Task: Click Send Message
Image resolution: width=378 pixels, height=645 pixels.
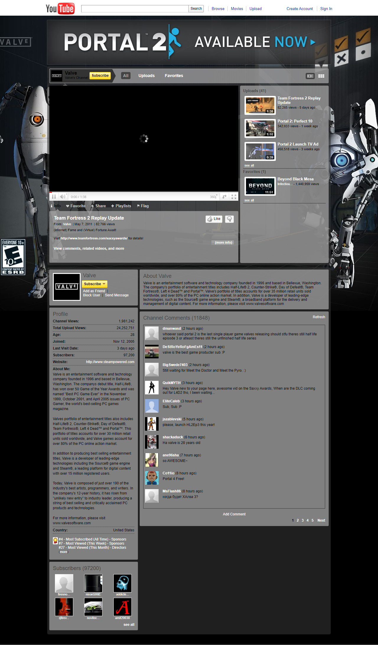Action: coord(117,295)
